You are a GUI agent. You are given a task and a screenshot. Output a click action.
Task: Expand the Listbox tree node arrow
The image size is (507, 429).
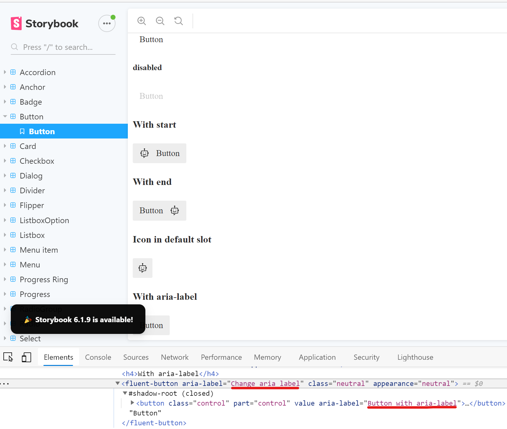tap(5, 235)
